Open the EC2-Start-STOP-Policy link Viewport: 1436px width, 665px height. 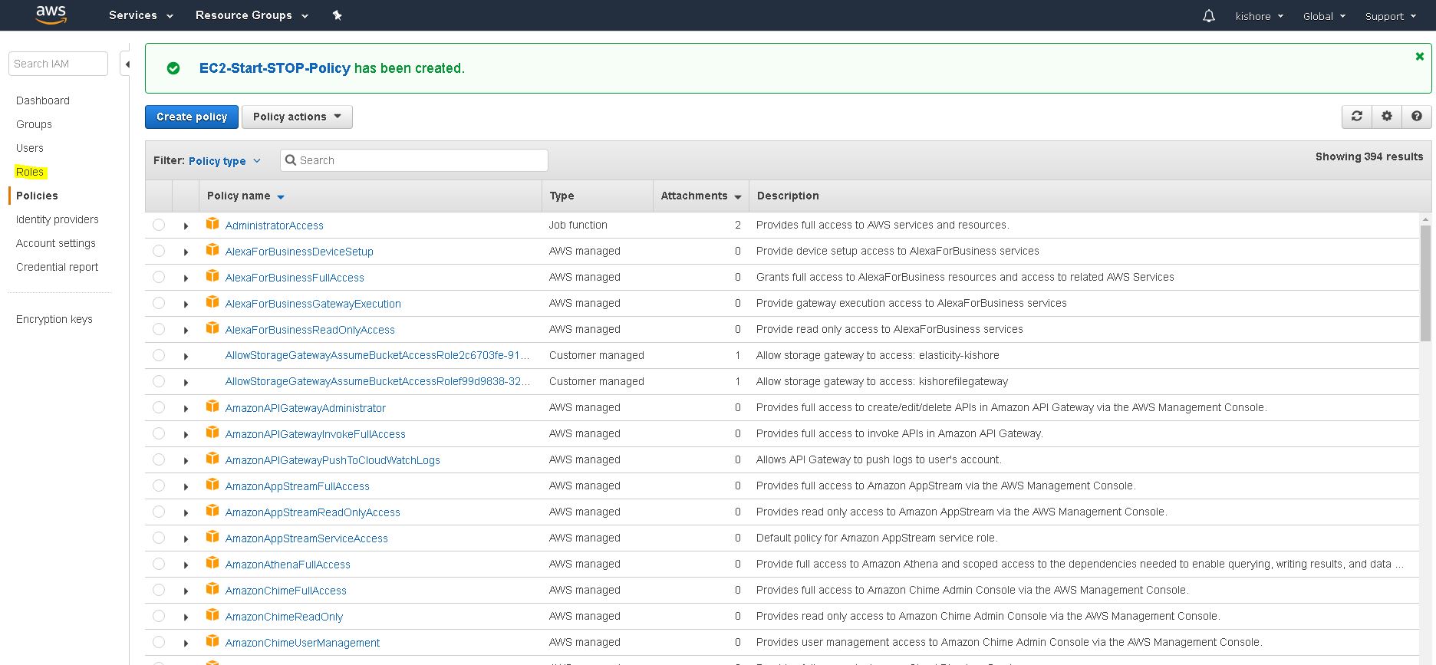pyautogui.click(x=274, y=68)
